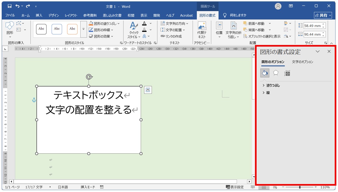Click the effects pentagon icon
Image resolution: width=338 pixels, height=192 pixels.
coord(276,73)
